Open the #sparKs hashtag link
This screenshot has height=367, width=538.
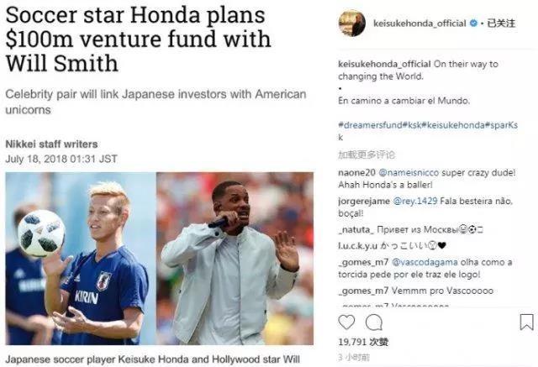501,125
